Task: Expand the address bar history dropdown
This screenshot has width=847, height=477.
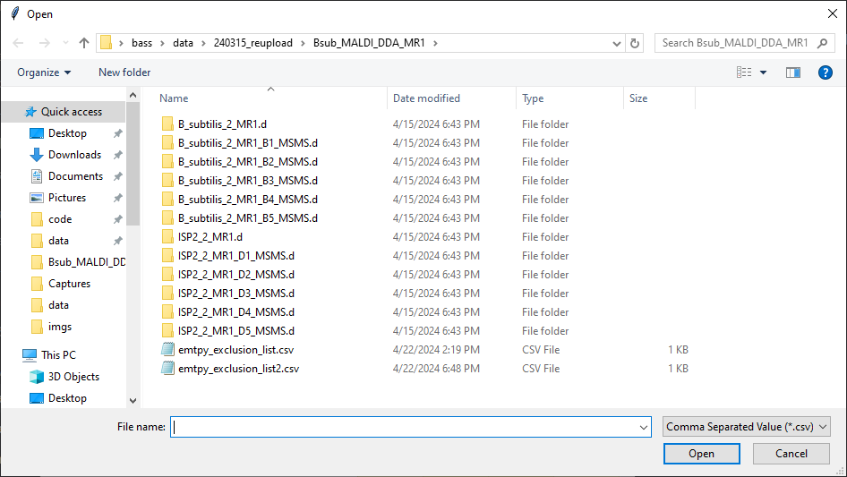Action: pos(616,43)
